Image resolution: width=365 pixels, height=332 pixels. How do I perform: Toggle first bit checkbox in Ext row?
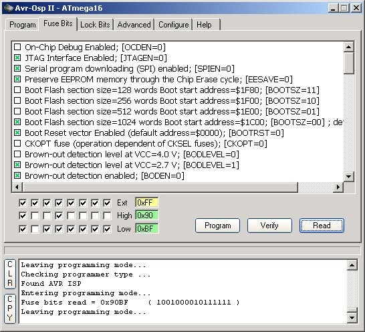[23, 203]
